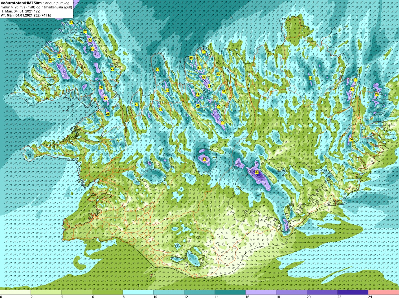
Task: Click the legend scale value 22
Action: tap(339, 297)
